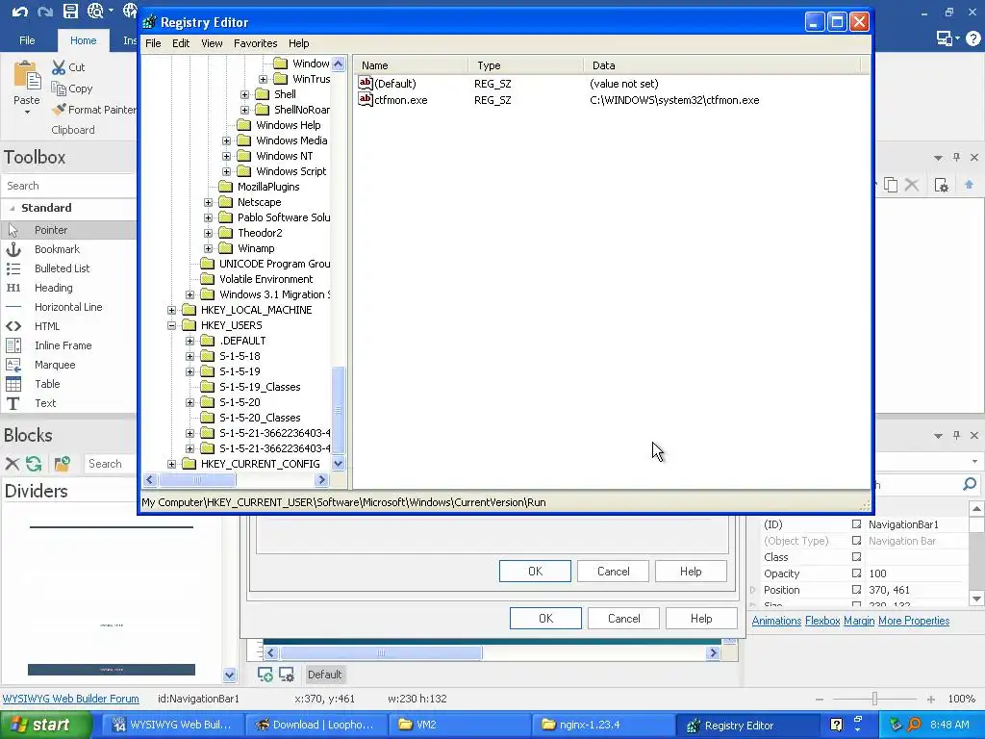Viewport: 985px width, 739px height.
Task: Click the Toolbox search field
Action: pos(69,186)
